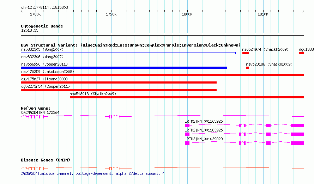Click first exon block of LRTM2 NM_001163926
This screenshot has width=314, height=184.
click(187, 125)
